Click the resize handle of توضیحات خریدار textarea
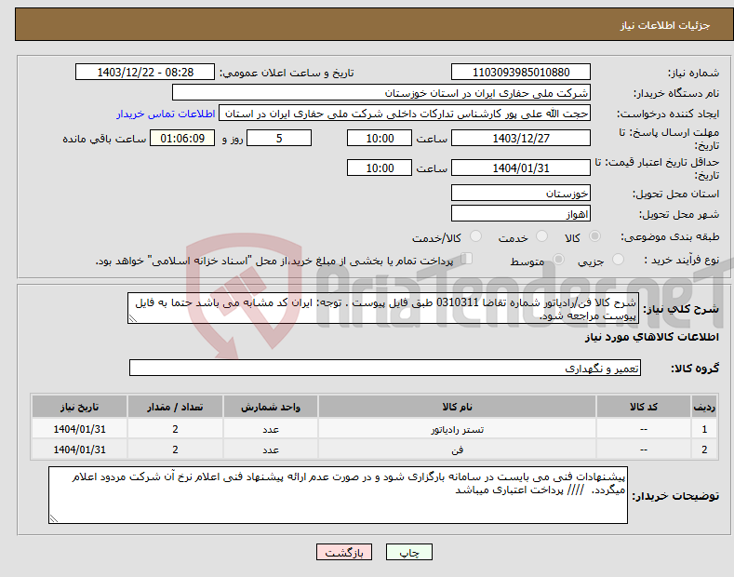Viewport: 734px width, 577px height. [53, 519]
